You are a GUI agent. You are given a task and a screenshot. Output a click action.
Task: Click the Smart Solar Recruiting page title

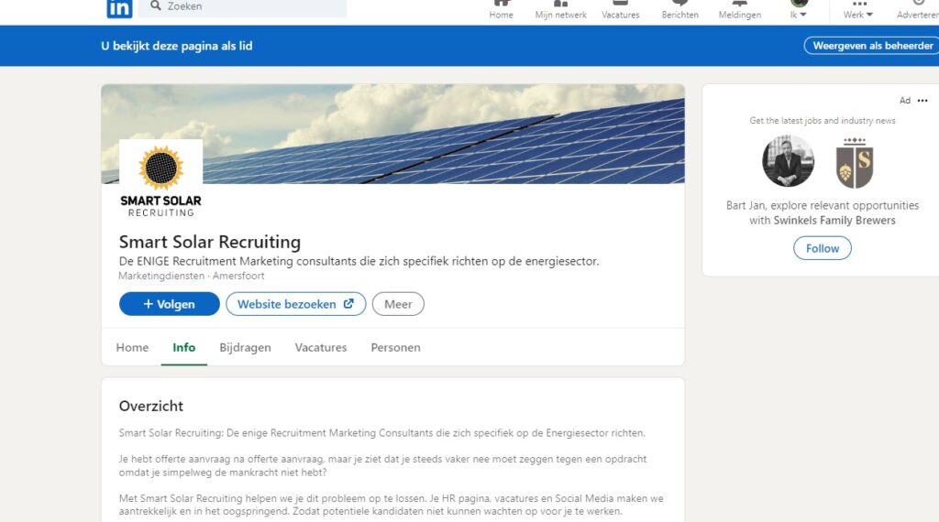210,242
